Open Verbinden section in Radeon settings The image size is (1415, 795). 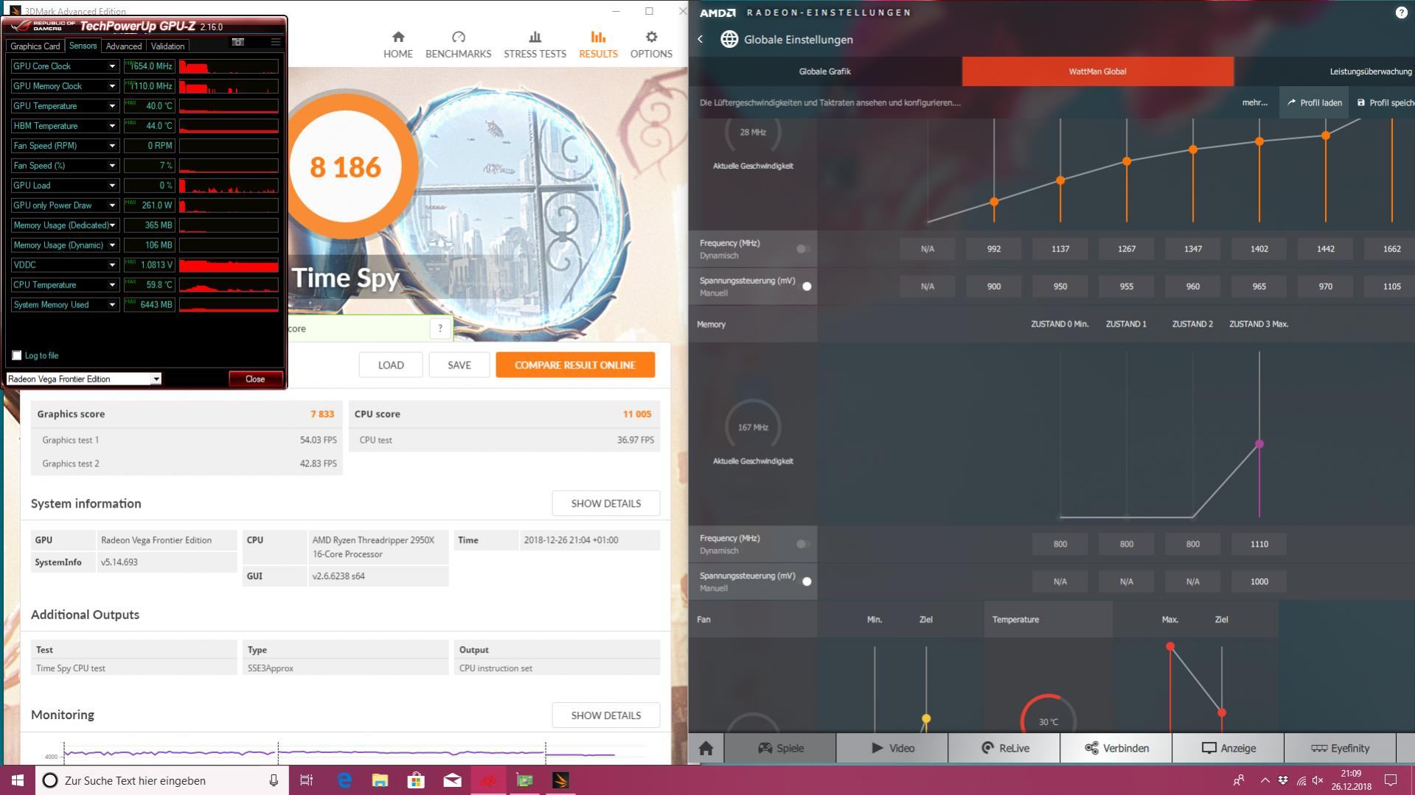tap(1116, 748)
